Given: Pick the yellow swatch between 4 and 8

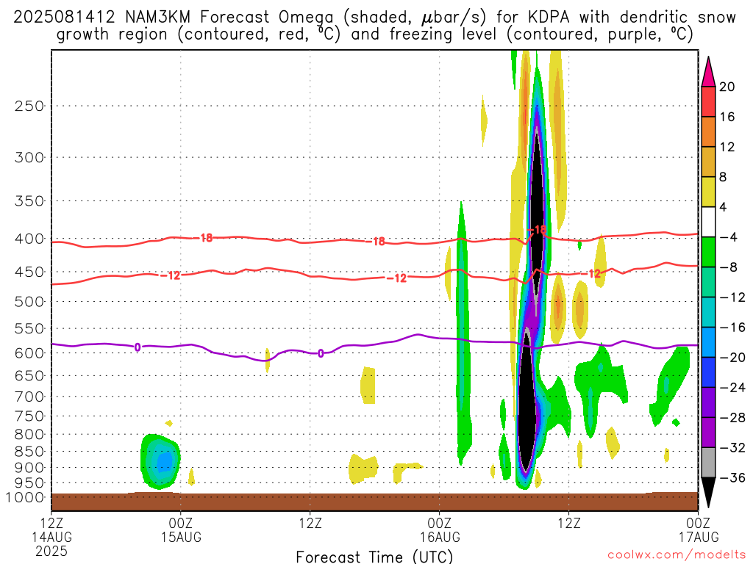Looking at the screenshot, I should click(x=708, y=192).
